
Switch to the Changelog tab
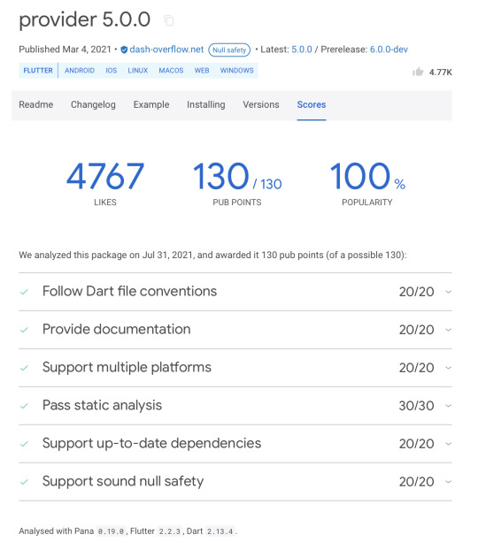coord(93,104)
